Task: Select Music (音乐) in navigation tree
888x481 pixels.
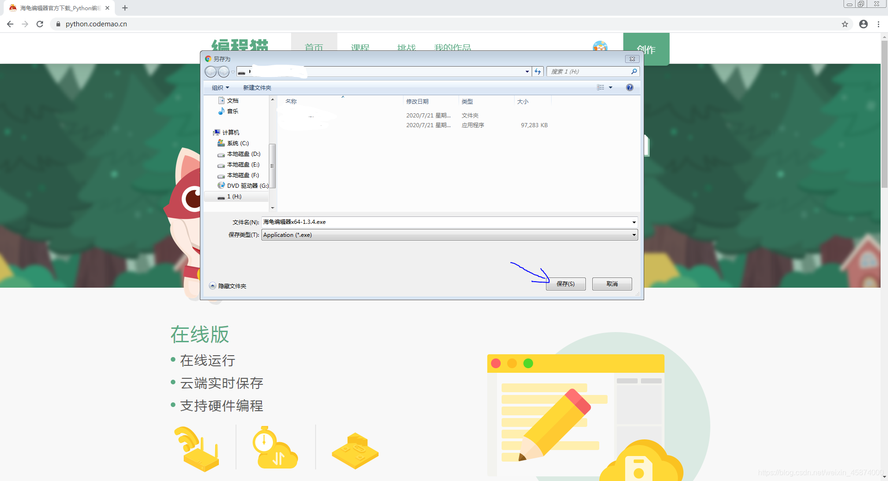Action: 229,111
